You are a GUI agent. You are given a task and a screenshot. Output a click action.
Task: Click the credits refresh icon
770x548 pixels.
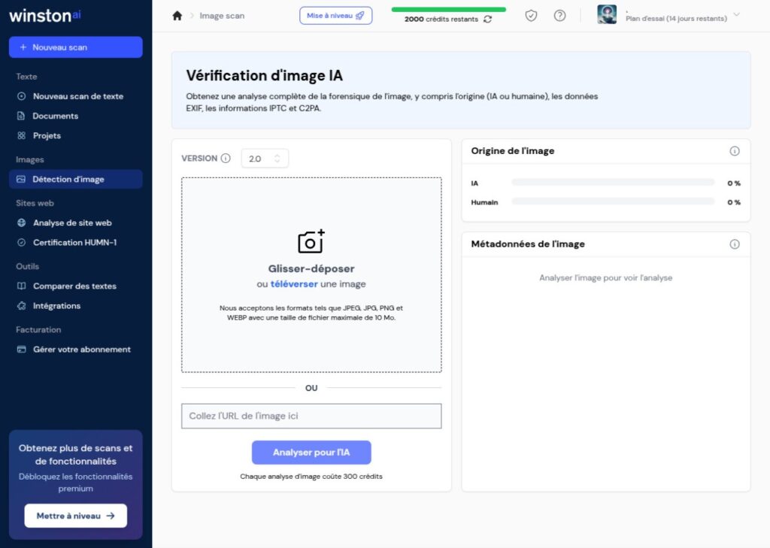488,20
